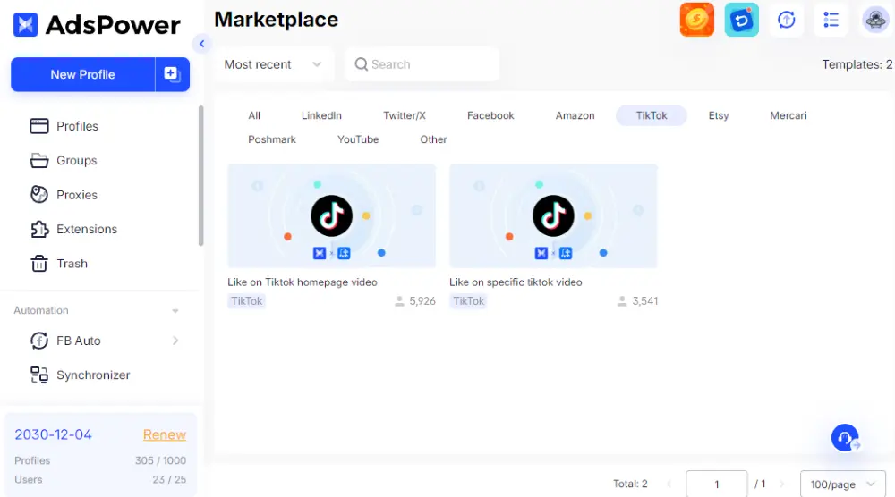Click the Extensions puzzle icon
Image resolution: width=895 pixels, height=497 pixels.
[39, 229]
